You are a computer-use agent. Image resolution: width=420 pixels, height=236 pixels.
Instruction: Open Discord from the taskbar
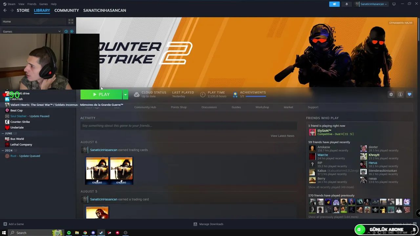point(93,233)
